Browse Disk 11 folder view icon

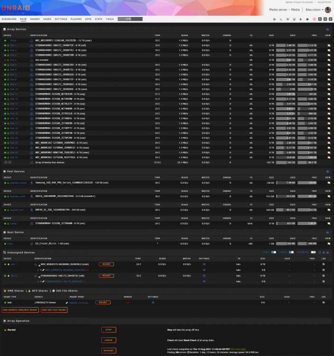(329, 94)
